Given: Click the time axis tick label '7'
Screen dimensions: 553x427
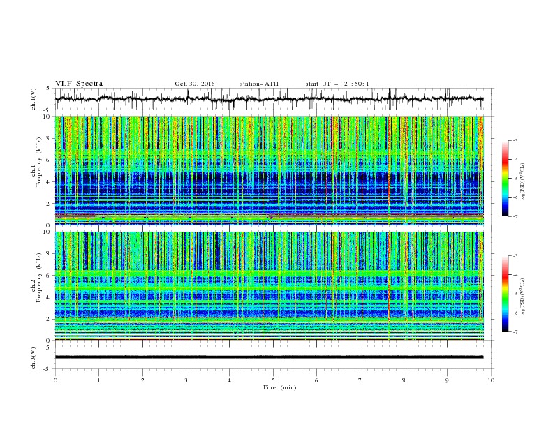Looking at the screenshot, I should click(360, 380).
